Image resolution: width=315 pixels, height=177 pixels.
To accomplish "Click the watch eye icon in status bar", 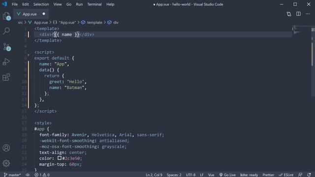I will (x=28, y=175).
